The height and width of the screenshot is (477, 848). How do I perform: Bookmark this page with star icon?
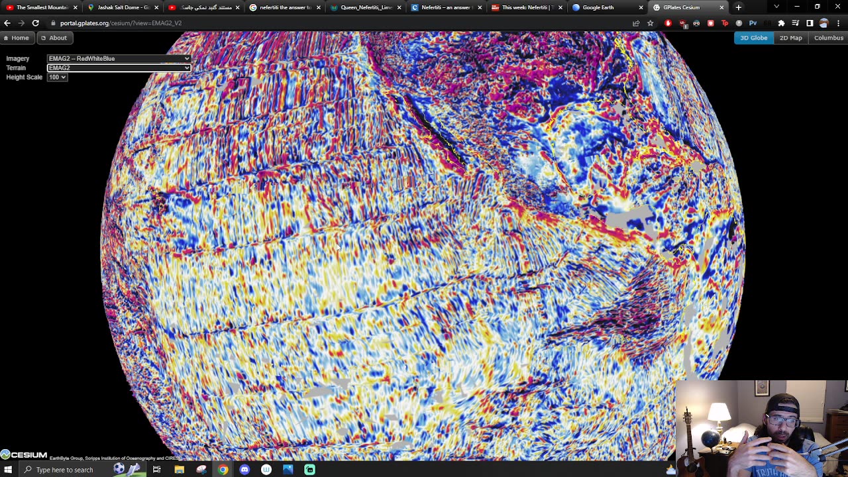click(x=650, y=23)
